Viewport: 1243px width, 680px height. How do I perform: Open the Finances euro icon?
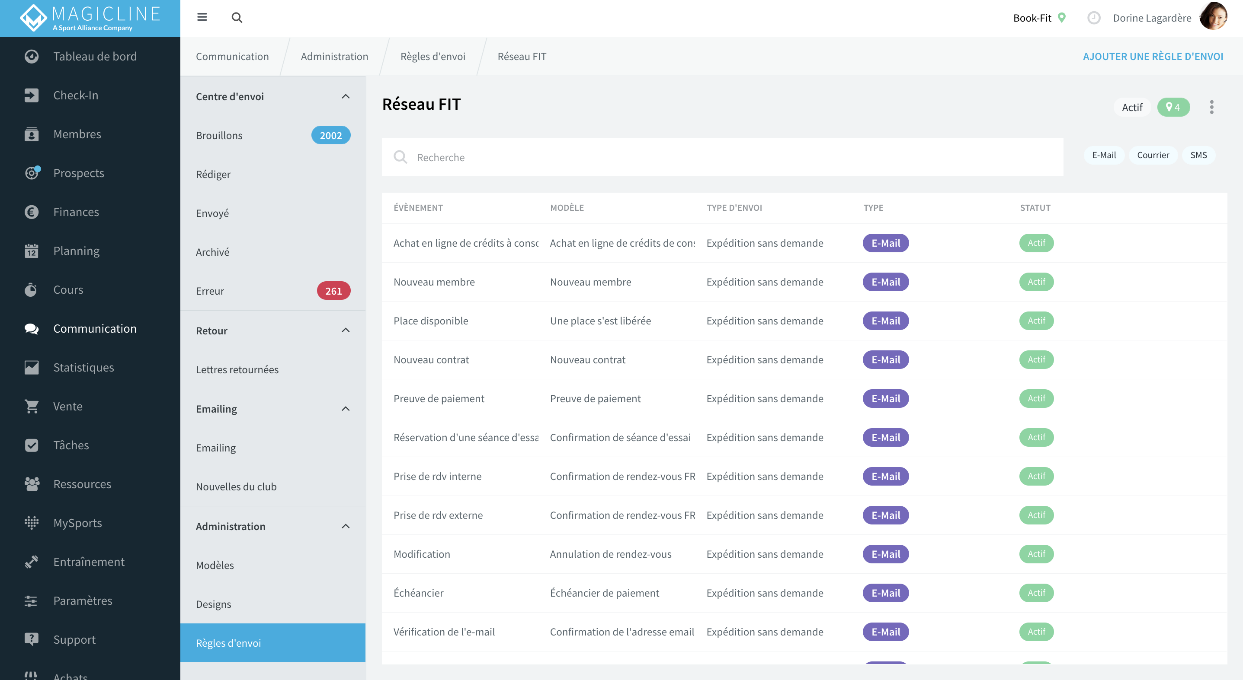pyautogui.click(x=32, y=212)
